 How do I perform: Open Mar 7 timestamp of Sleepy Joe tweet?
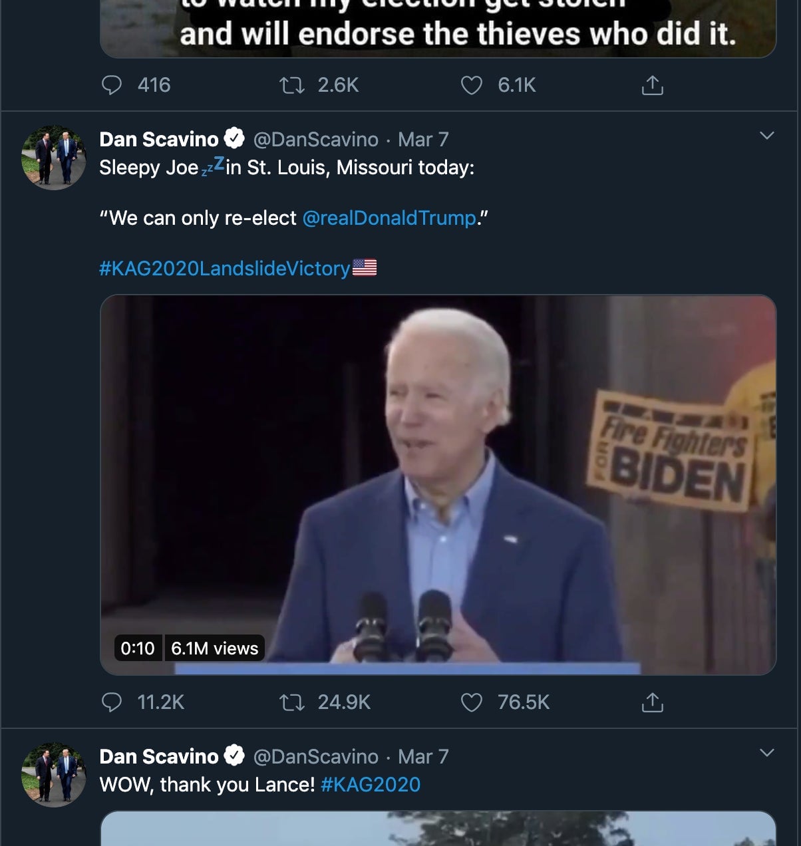[x=423, y=139]
